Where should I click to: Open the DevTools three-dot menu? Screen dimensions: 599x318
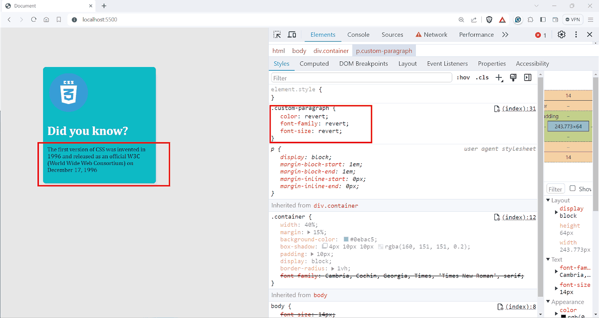tap(576, 34)
